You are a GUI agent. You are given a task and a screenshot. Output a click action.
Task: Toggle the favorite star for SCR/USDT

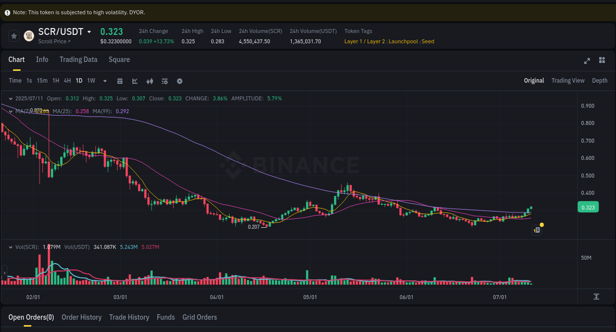tap(13, 35)
